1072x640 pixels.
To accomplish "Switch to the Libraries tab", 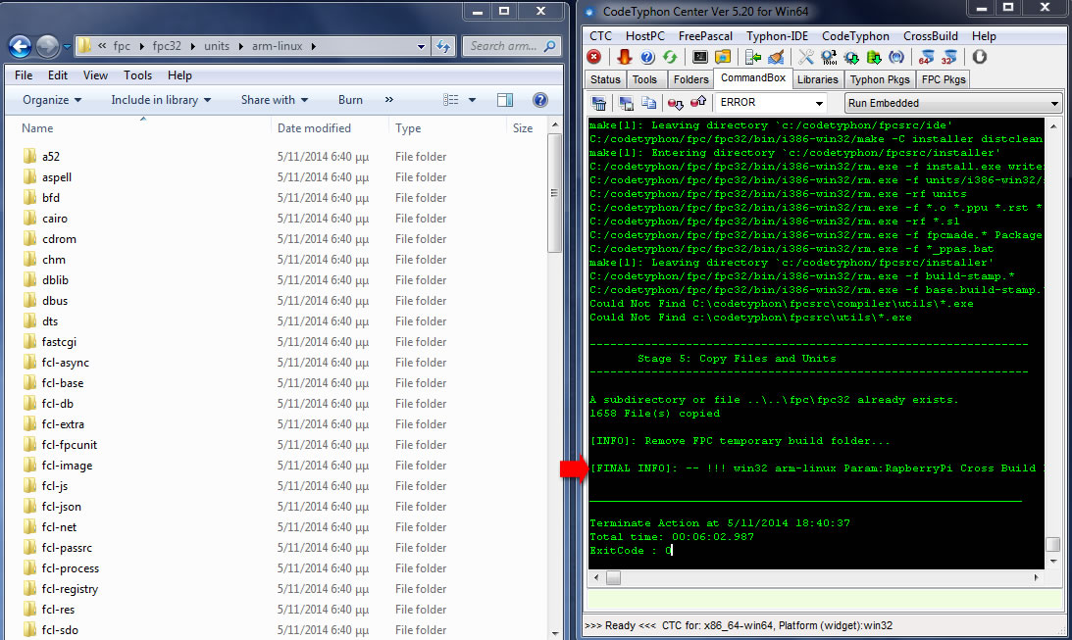I will (x=818, y=80).
